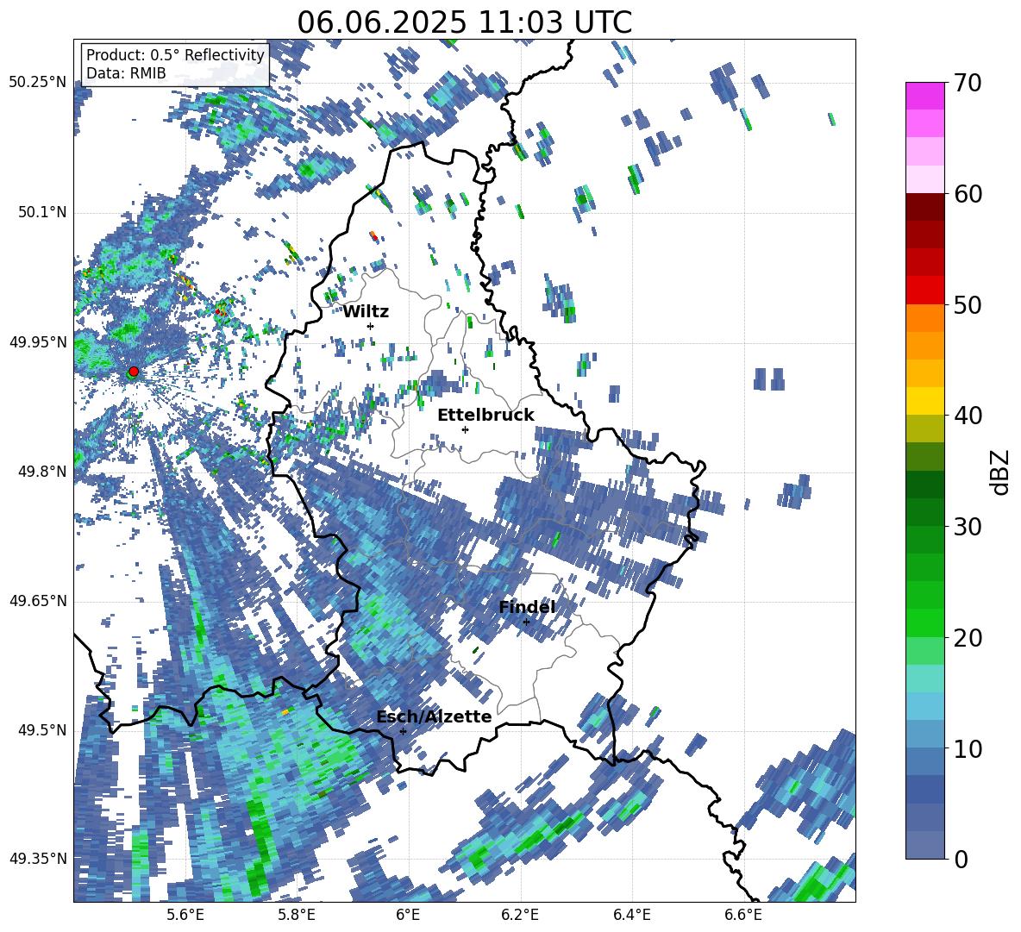Viewport: 1021px width, 932px height.
Task: Click the colorbar 70 tick label
Action: coord(968,84)
